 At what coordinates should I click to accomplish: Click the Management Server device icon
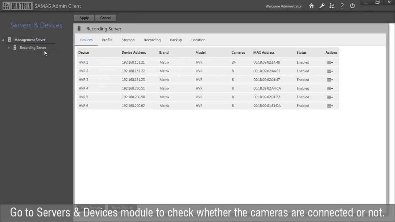(9, 40)
